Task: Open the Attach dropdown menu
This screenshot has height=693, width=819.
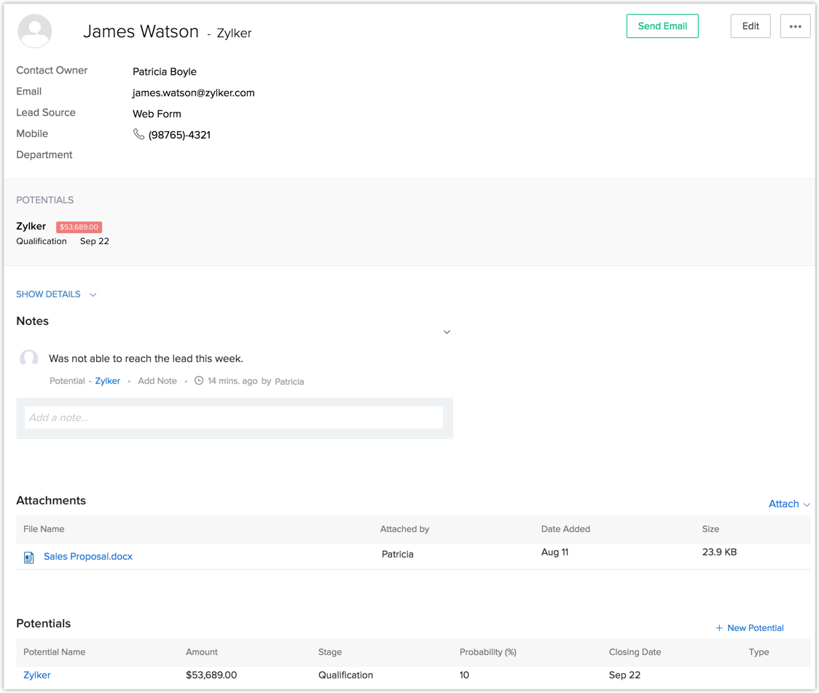Action: (x=789, y=504)
